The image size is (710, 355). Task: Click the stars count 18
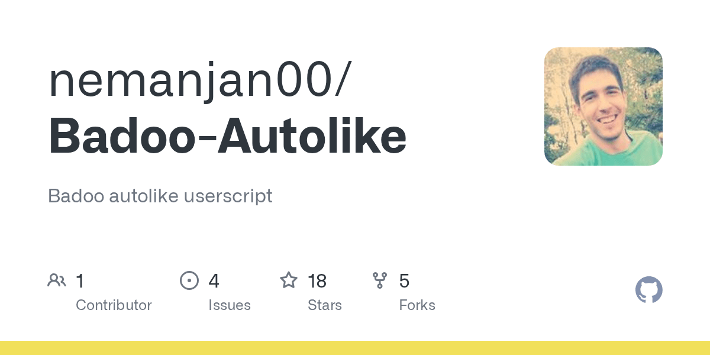[x=317, y=280]
